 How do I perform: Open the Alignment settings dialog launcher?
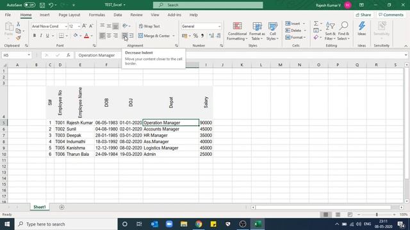coord(177,45)
